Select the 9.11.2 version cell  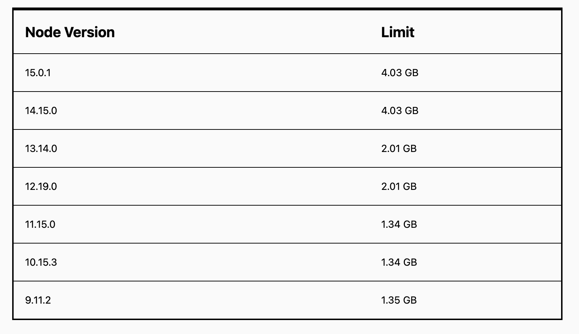[38, 300]
